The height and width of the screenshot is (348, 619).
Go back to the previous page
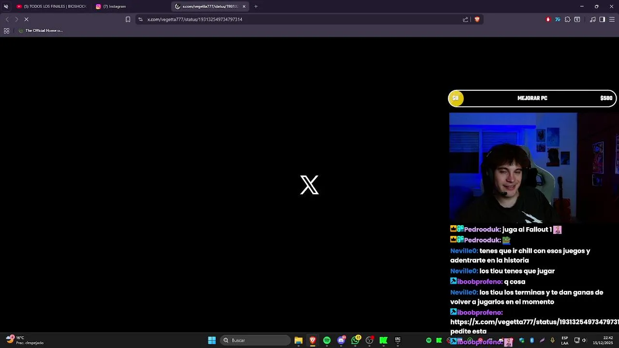tap(7, 19)
